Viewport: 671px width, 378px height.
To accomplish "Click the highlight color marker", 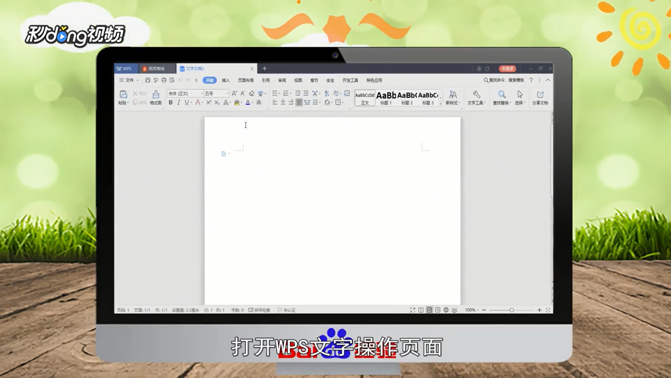I will (x=237, y=102).
